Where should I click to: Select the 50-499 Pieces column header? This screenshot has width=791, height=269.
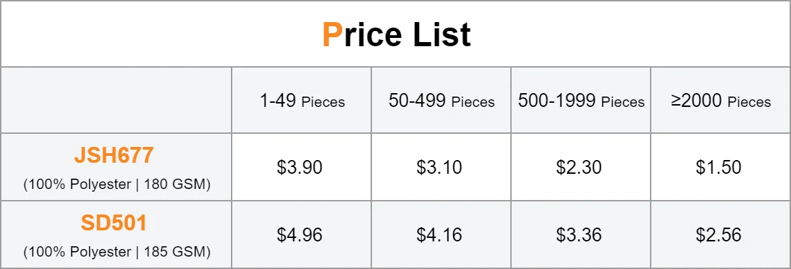[x=441, y=101]
